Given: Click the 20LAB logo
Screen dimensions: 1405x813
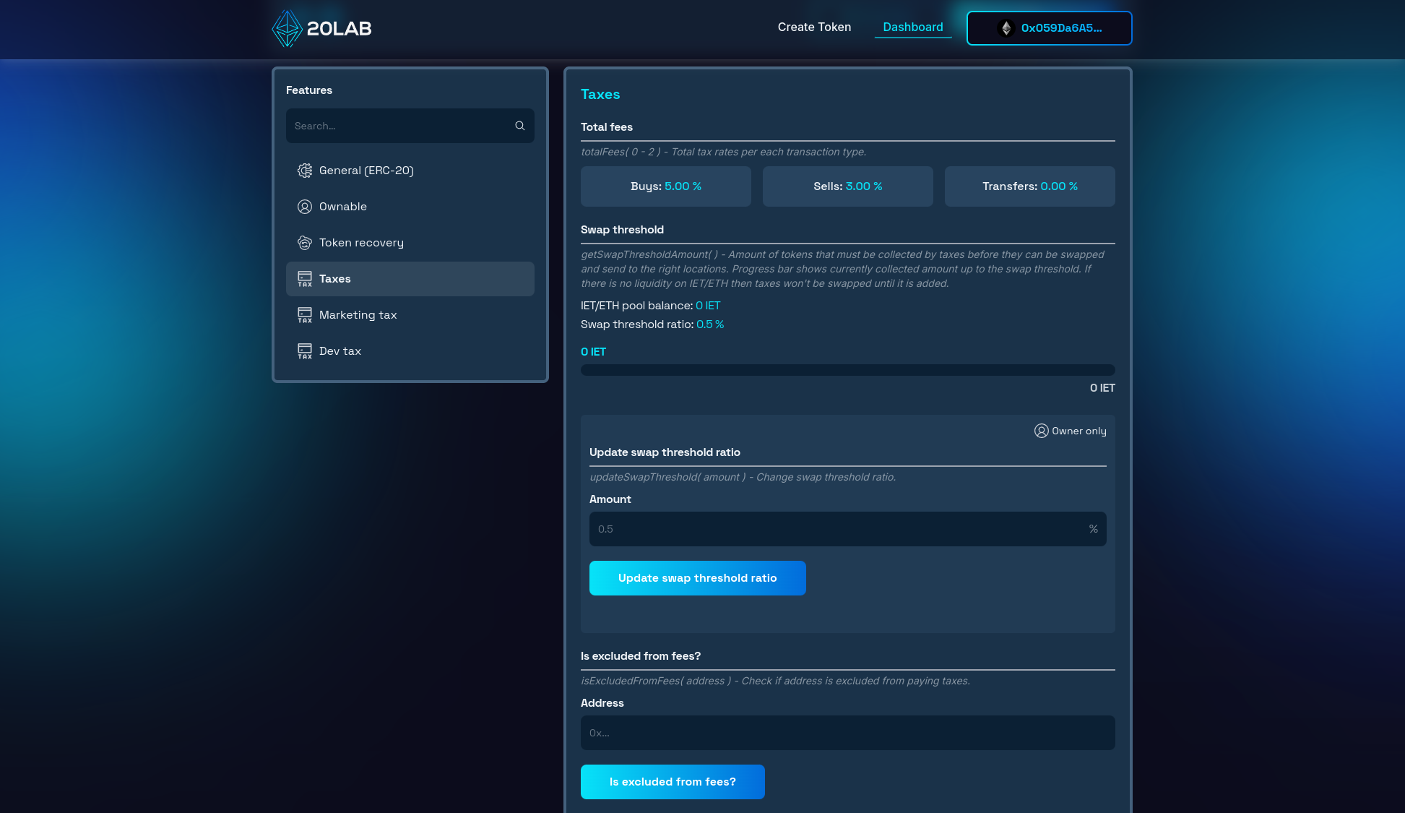Looking at the screenshot, I should tap(321, 29).
